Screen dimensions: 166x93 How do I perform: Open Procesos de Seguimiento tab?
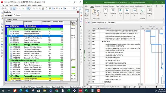[x=134, y=6]
